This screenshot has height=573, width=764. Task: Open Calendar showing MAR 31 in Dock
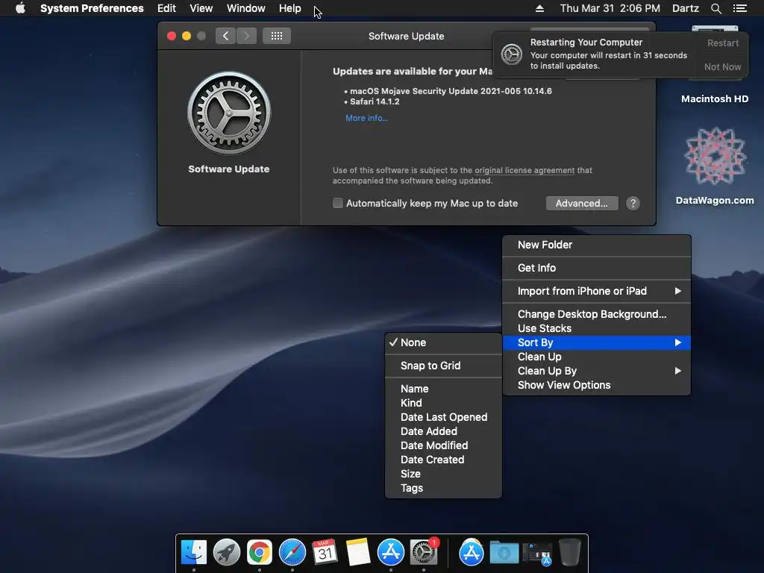[x=325, y=553]
